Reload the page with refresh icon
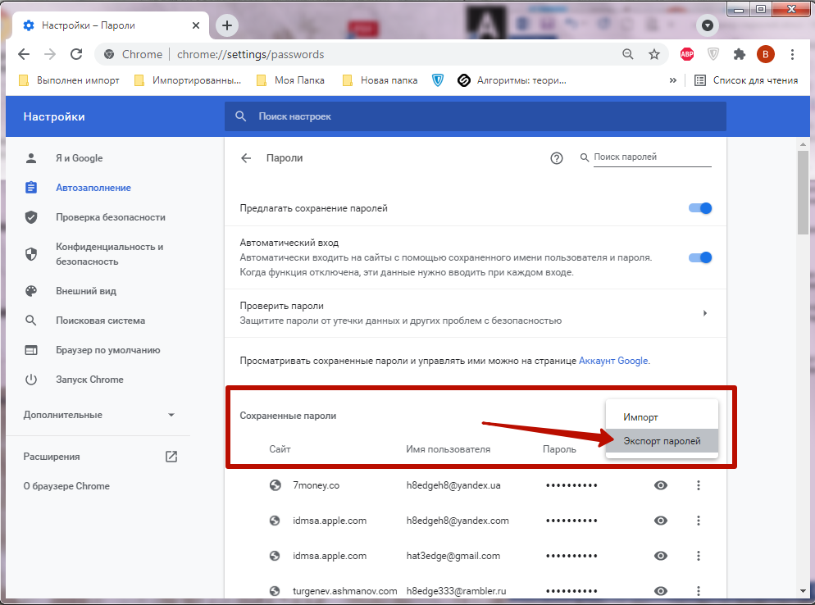 click(x=76, y=54)
